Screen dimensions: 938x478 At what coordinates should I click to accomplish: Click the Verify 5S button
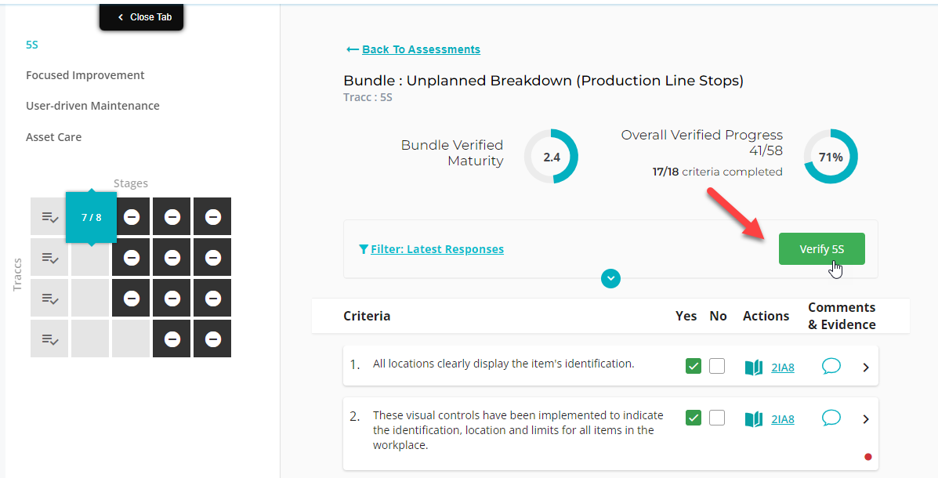(821, 249)
